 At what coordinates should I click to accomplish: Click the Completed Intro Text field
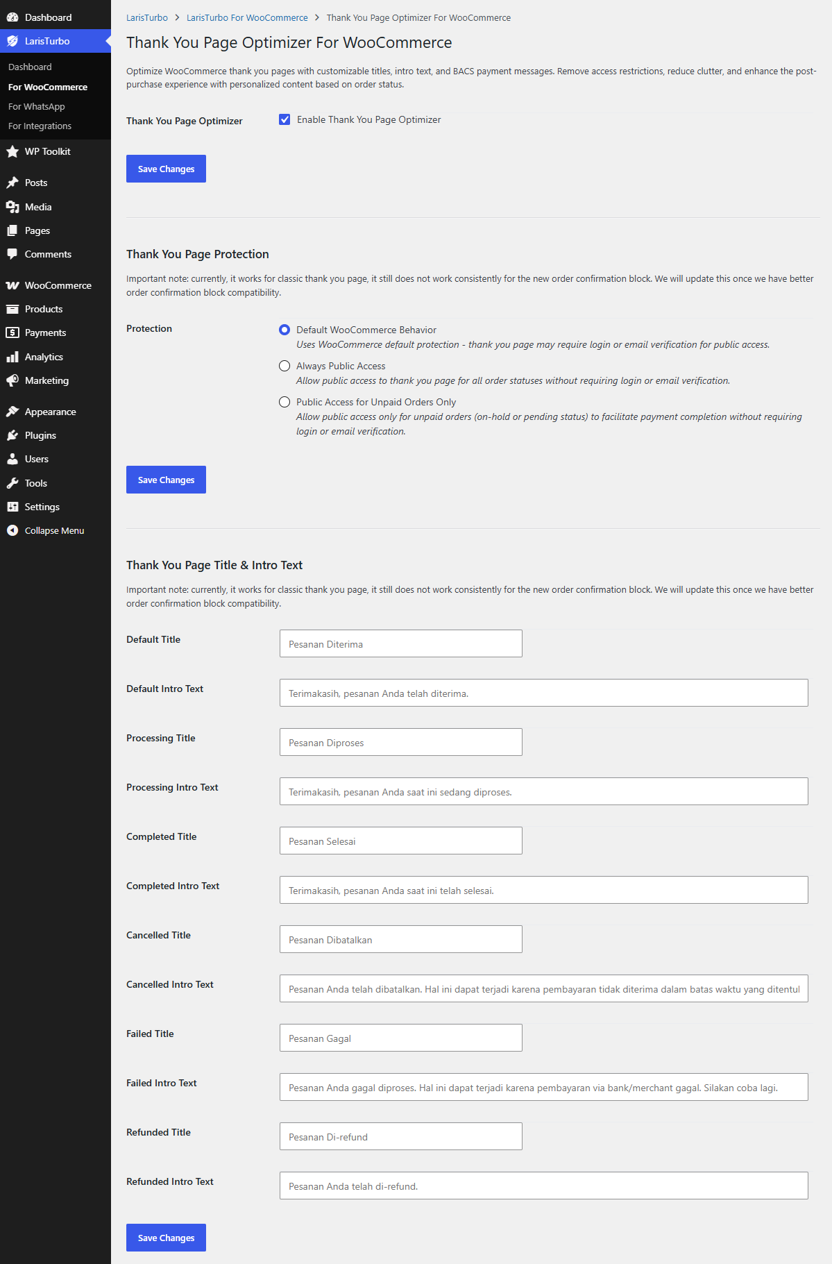tap(544, 890)
